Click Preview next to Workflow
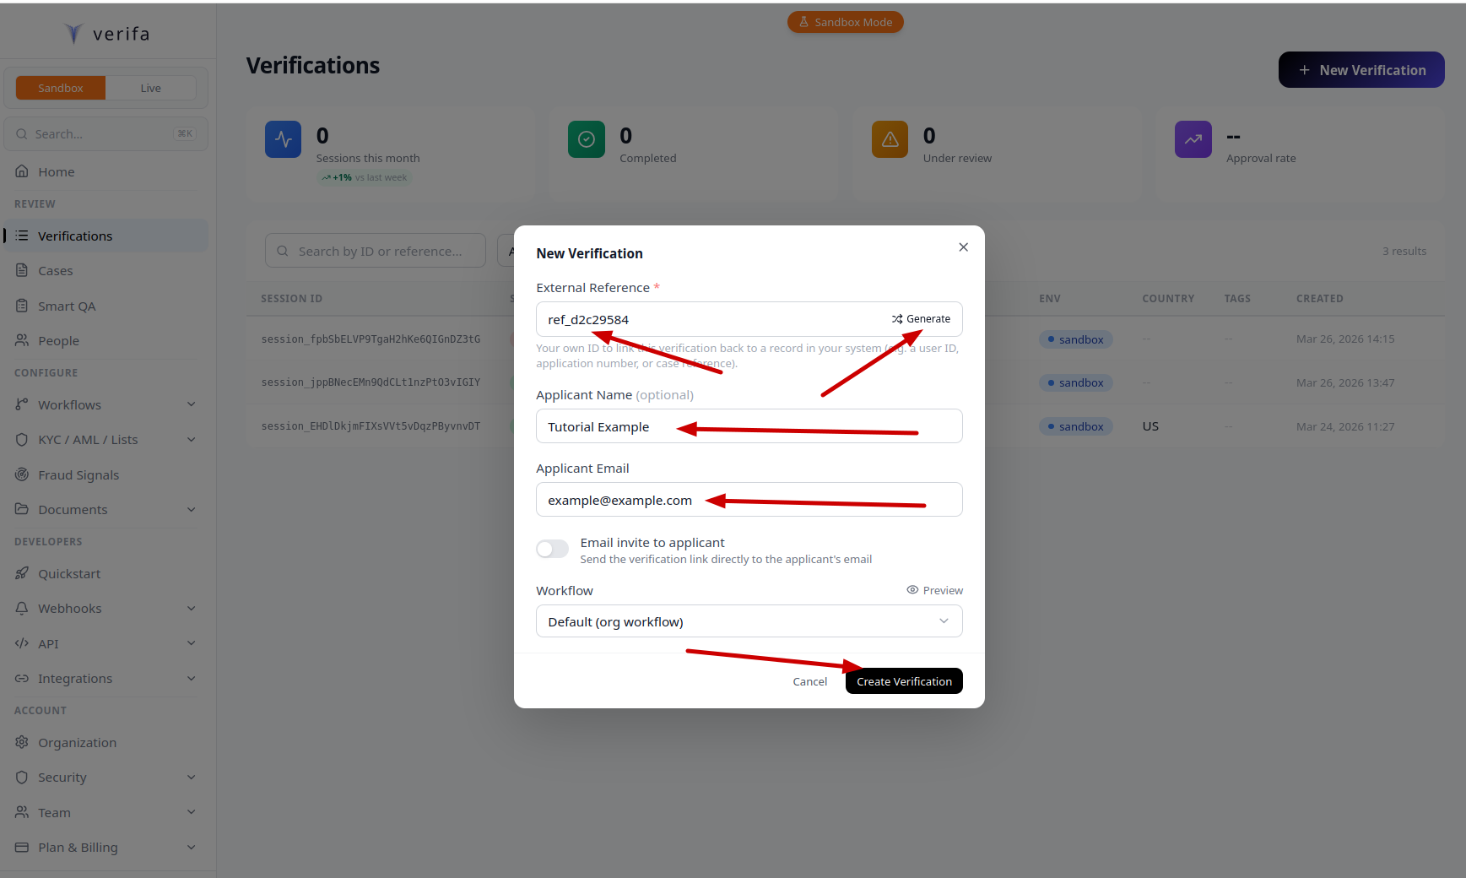Viewport: 1466px width, 878px height. (x=934, y=589)
